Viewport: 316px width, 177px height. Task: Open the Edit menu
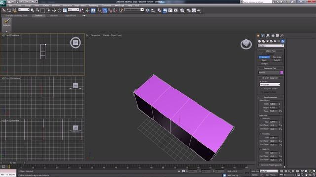(x=10, y=6)
